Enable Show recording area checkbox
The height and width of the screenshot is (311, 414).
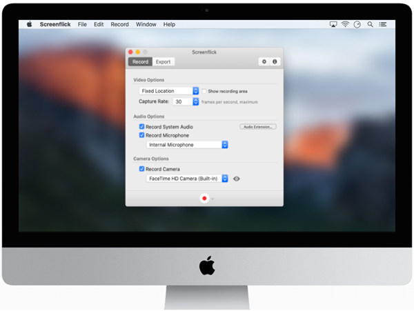point(204,91)
